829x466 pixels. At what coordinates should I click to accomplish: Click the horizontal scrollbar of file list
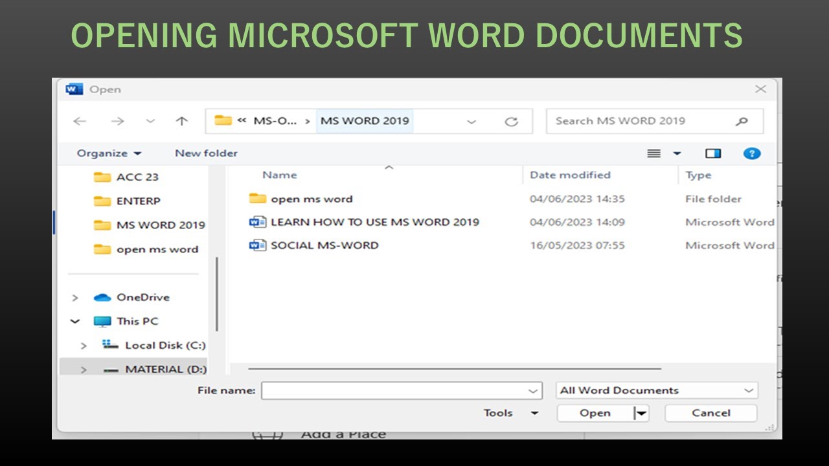click(x=455, y=369)
